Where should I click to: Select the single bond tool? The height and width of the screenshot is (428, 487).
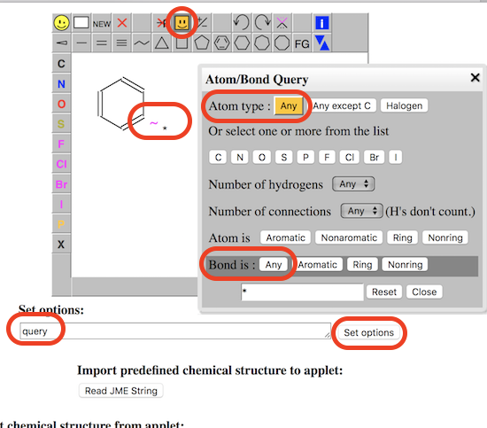tap(81, 43)
